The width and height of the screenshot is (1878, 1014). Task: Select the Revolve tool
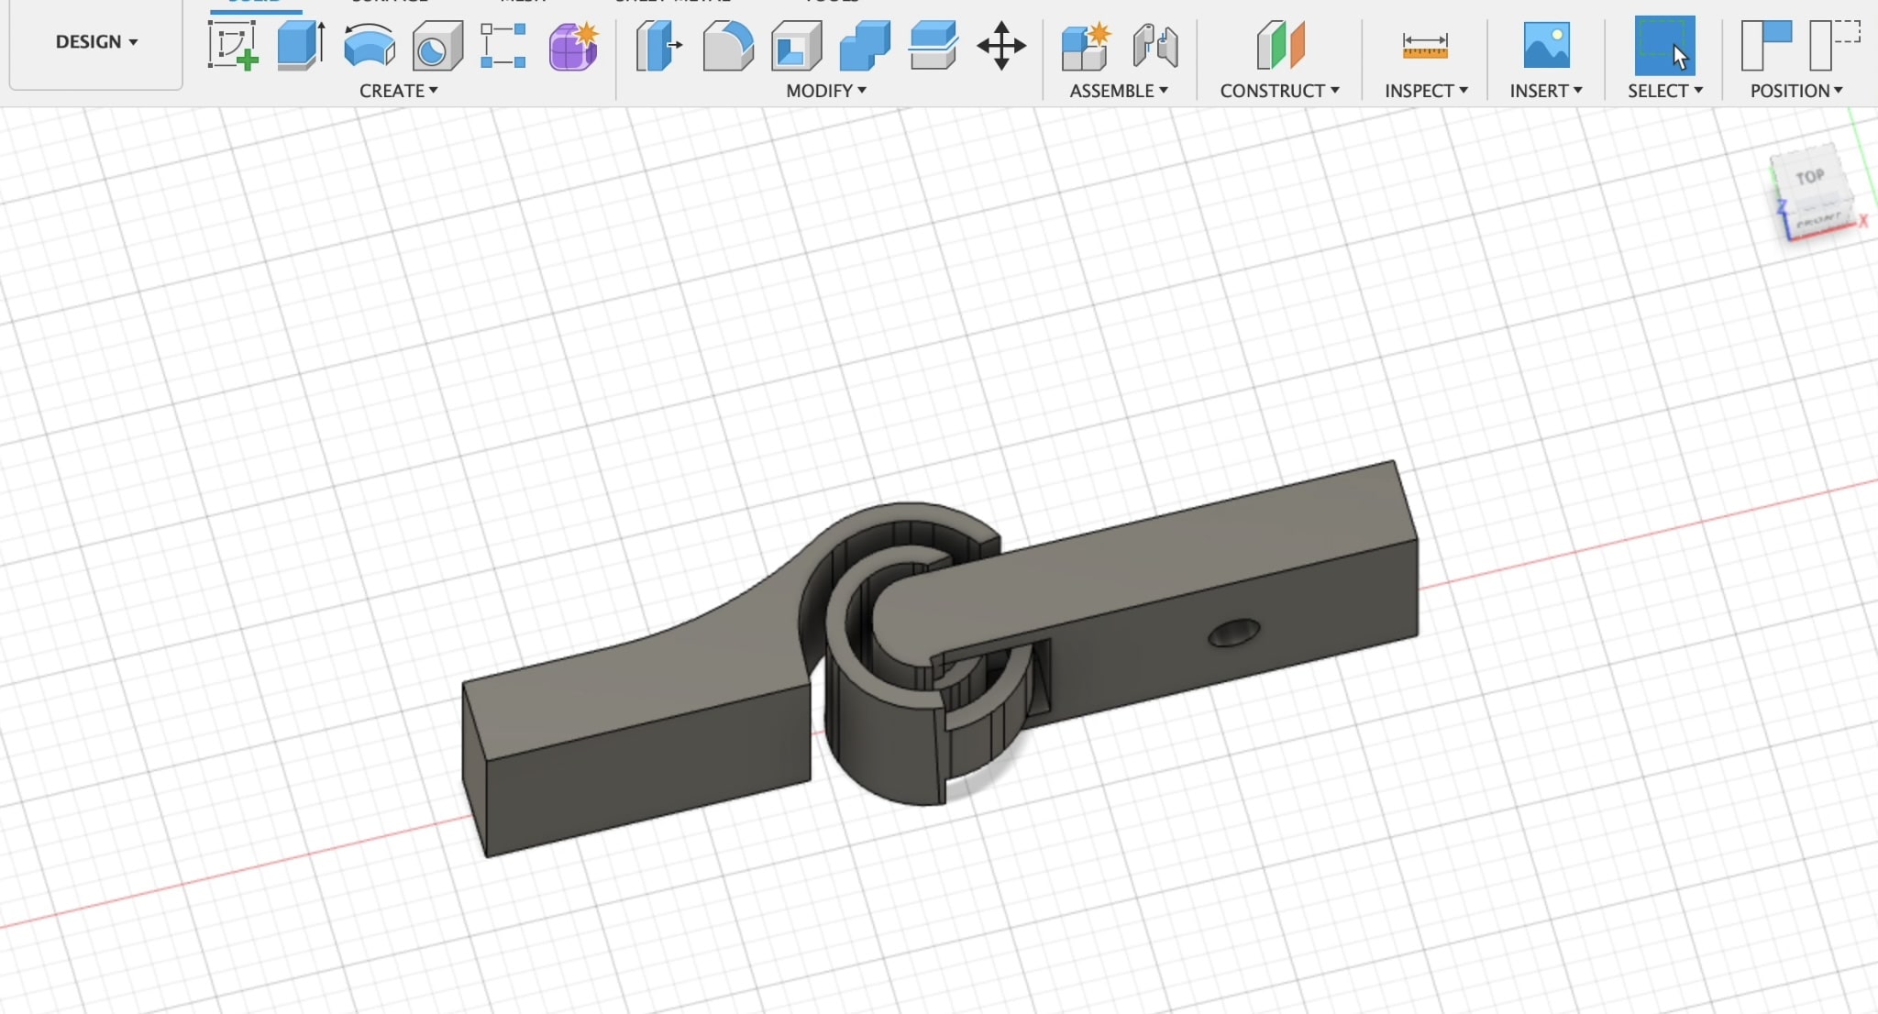tap(370, 45)
